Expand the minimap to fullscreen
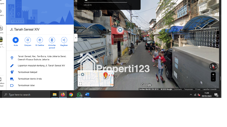This screenshot has height=127, width=227. pyautogui.click(x=80, y=84)
